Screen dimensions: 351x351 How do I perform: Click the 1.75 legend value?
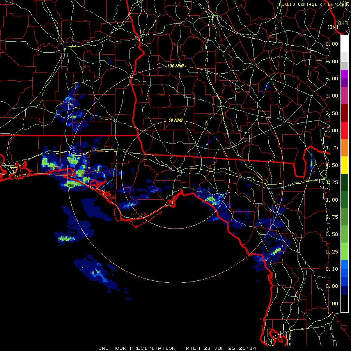[332, 148]
